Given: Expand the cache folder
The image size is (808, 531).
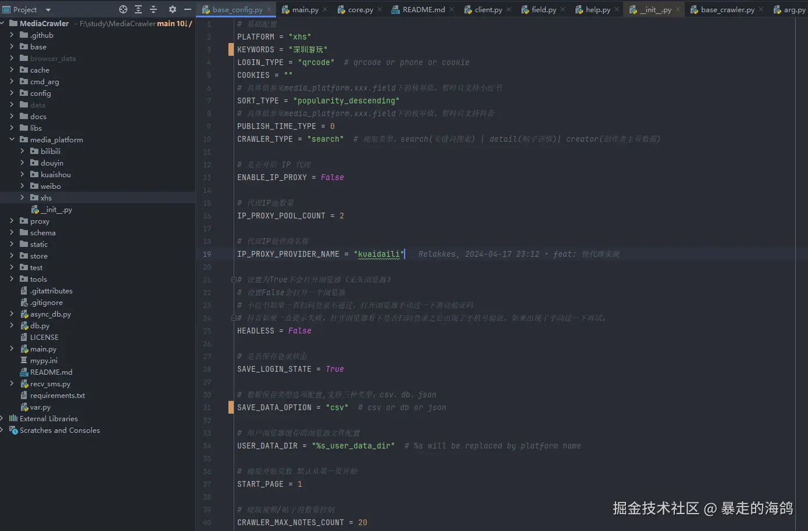Looking at the screenshot, I should (12, 70).
